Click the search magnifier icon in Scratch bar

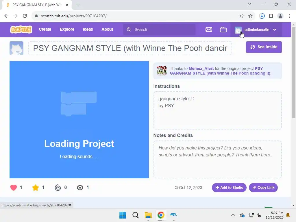coord(129,29)
